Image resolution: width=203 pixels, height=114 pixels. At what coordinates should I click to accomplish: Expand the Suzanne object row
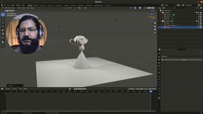point(163,28)
